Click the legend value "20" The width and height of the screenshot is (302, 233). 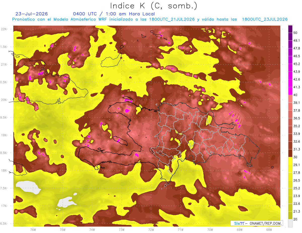coord(295,219)
